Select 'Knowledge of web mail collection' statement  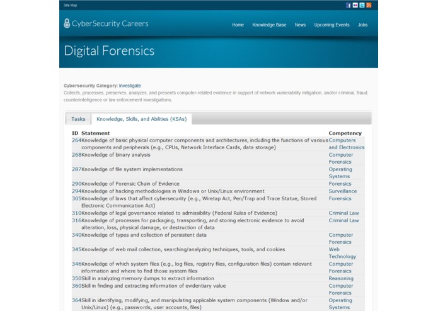183,249
